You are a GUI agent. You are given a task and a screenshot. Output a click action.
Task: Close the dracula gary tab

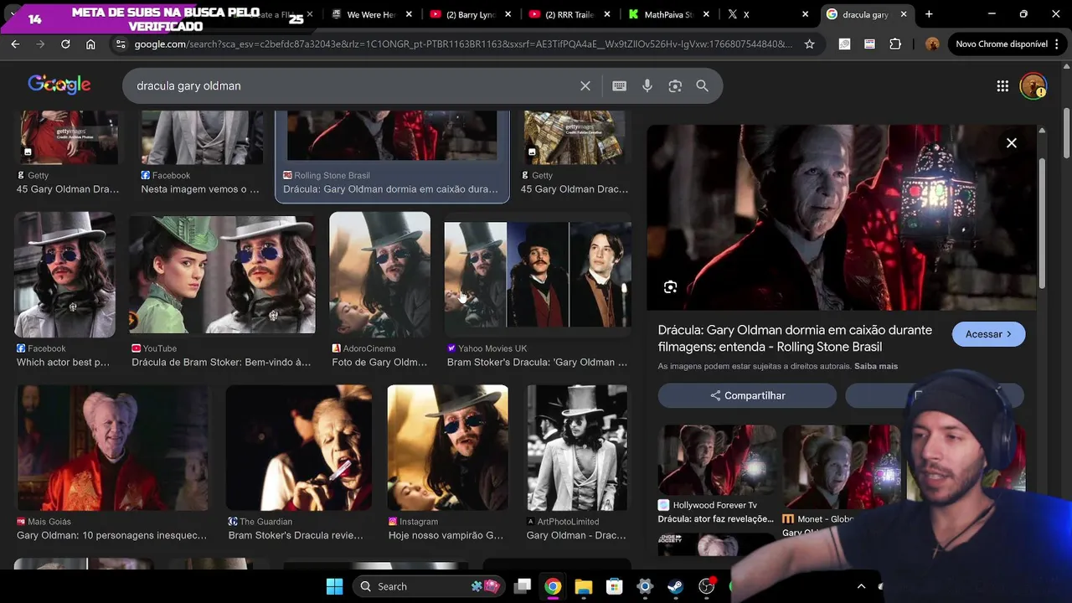pos(904,14)
